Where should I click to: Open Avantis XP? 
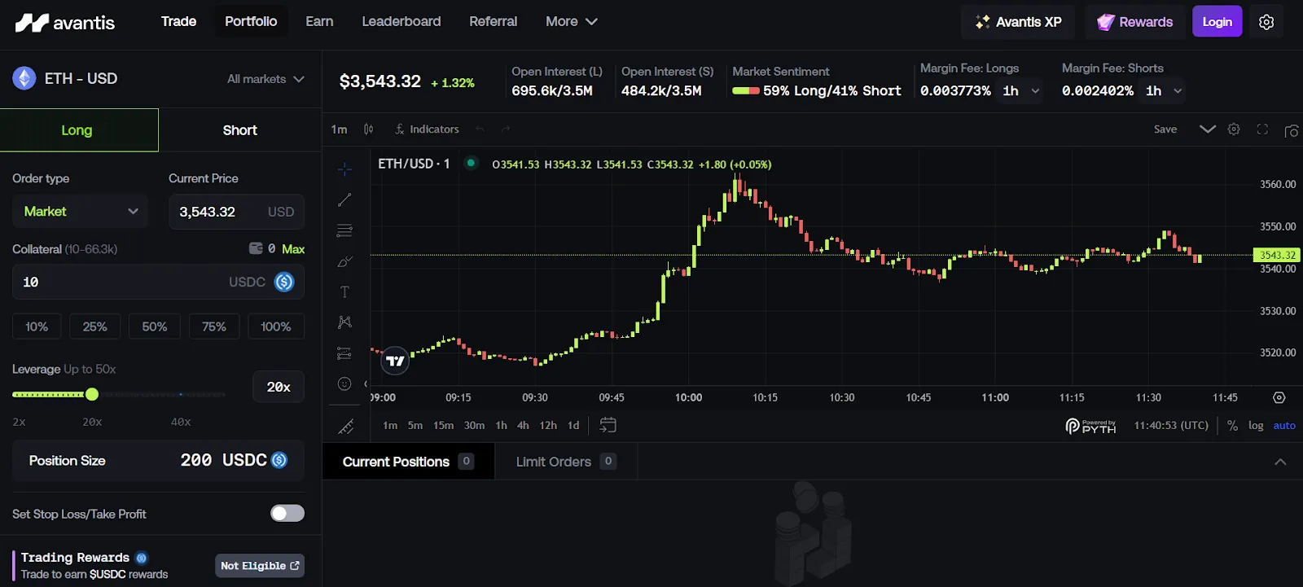[1018, 22]
